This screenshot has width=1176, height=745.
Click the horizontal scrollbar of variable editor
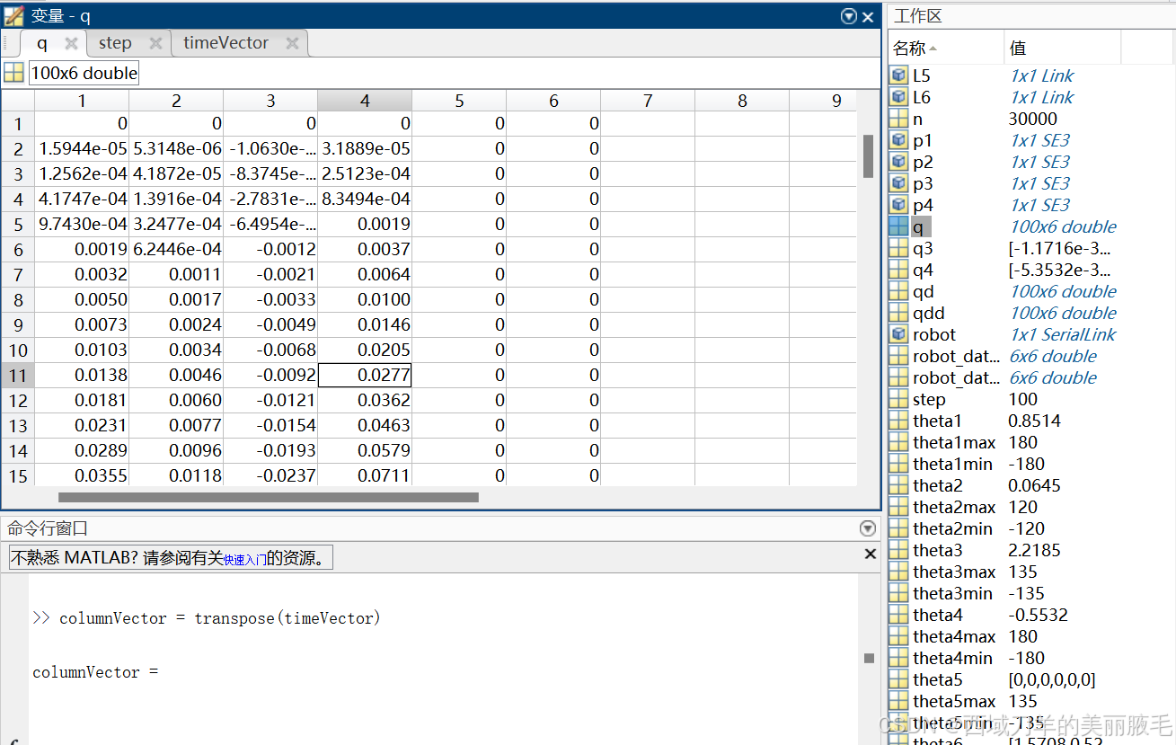pos(268,497)
